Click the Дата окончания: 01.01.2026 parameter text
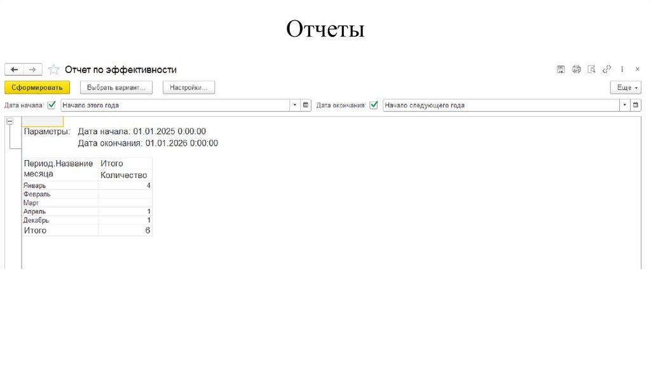The height and width of the screenshot is (365, 651). pos(147,143)
